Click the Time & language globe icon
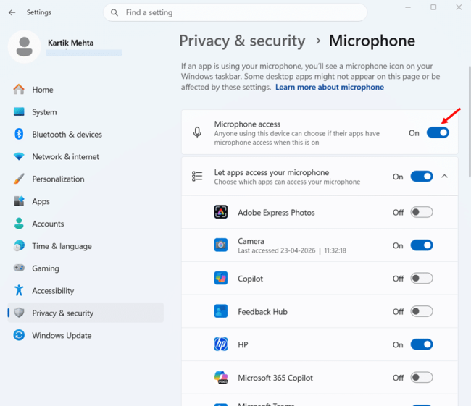471x406 pixels. [x=19, y=246]
